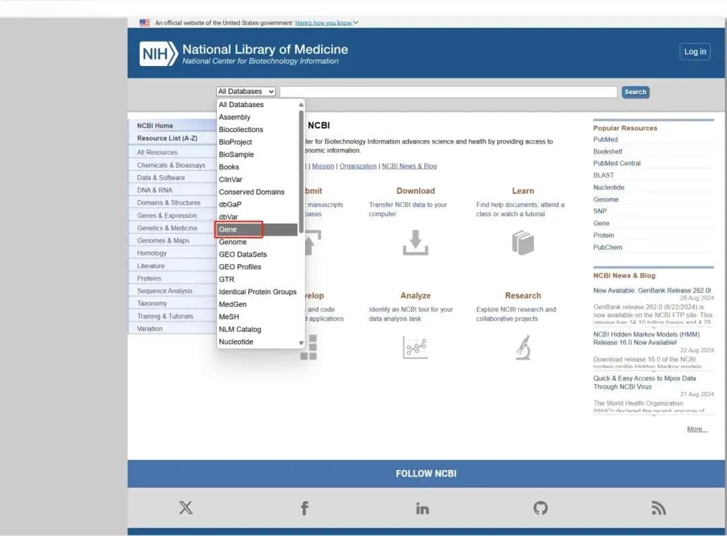Viewport: 727px width, 536px height.
Task: Click the Download arrow icon
Action: click(415, 242)
